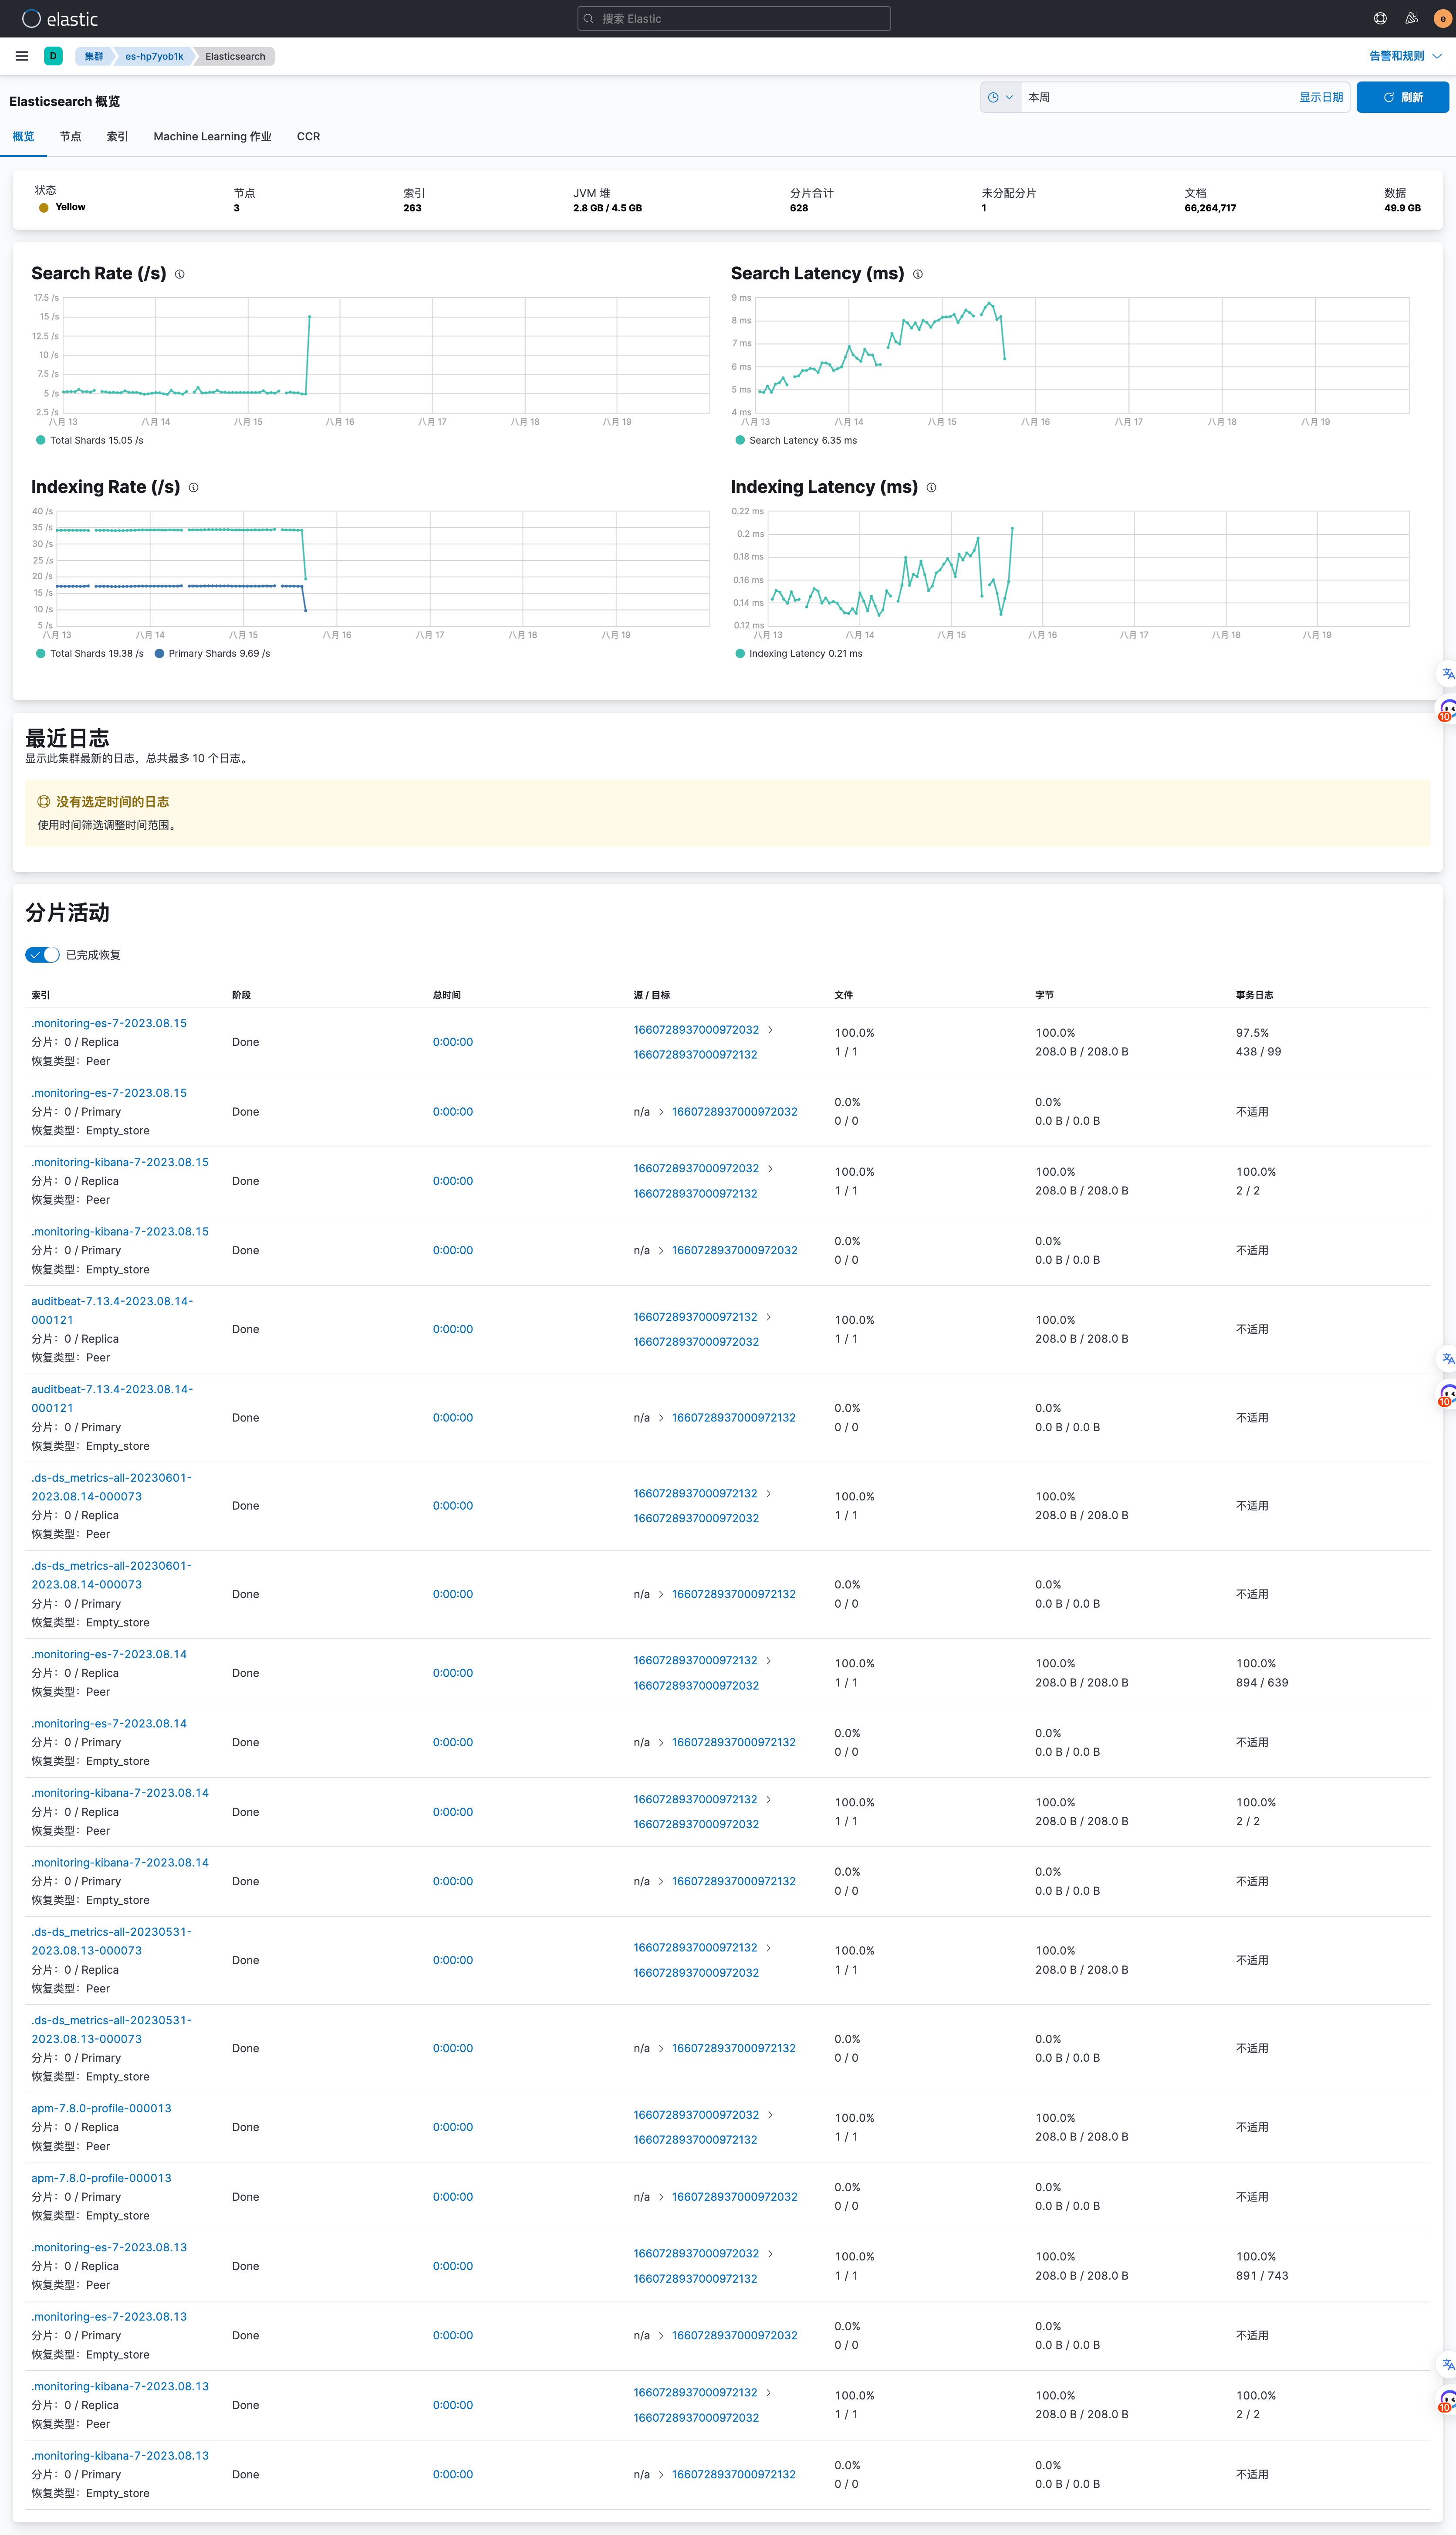Click the 搜索 Elastic search field
This screenshot has width=1456, height=2535.
coord(732,18)
